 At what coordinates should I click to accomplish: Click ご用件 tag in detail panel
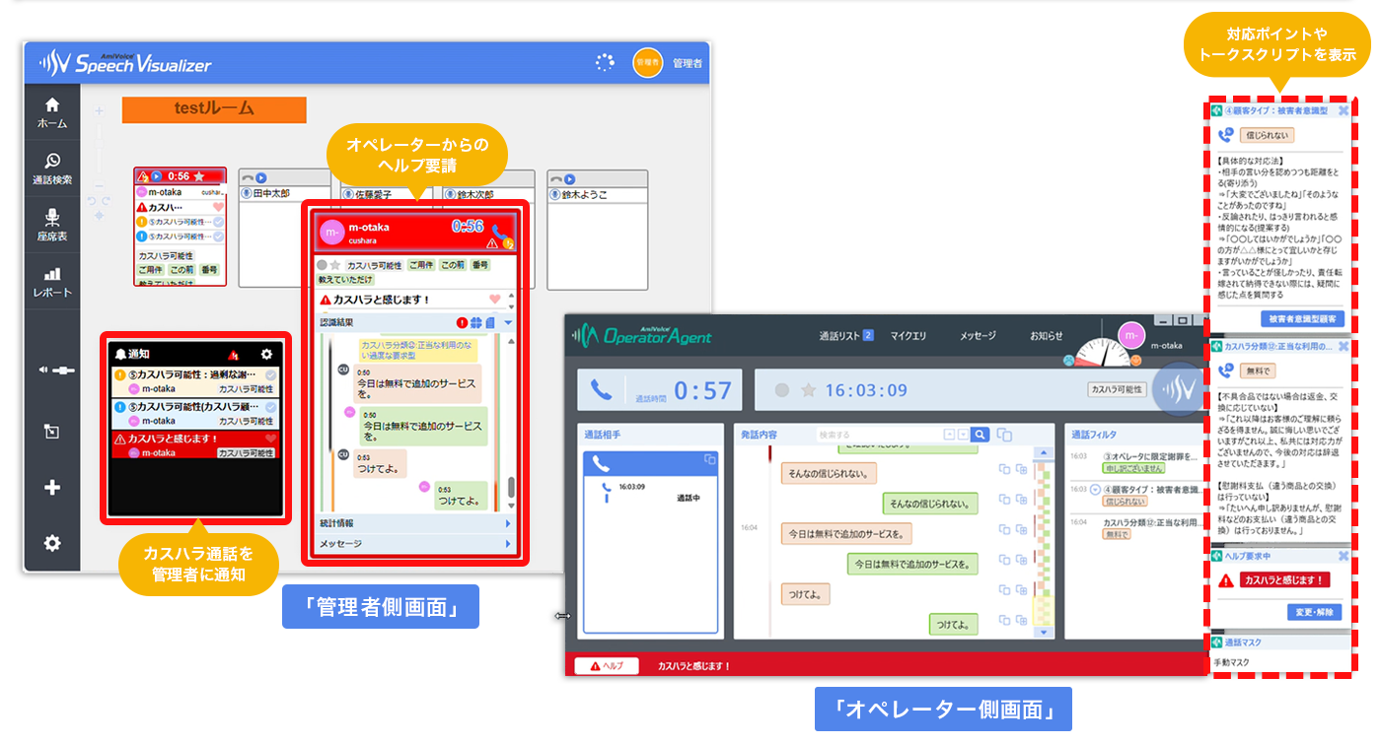[421, 265]
